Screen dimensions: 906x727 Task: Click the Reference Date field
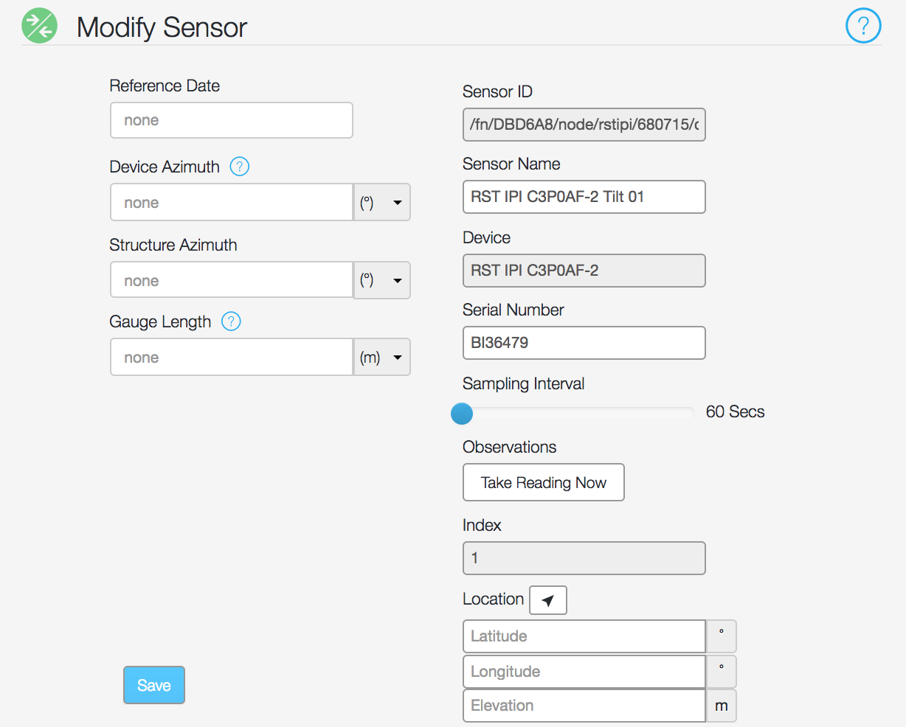pyautogui.click(x=232, y=120)
